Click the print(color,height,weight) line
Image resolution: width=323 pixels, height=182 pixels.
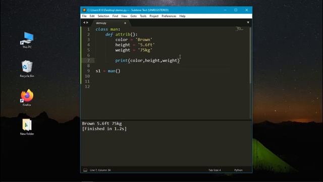point(147,61)
